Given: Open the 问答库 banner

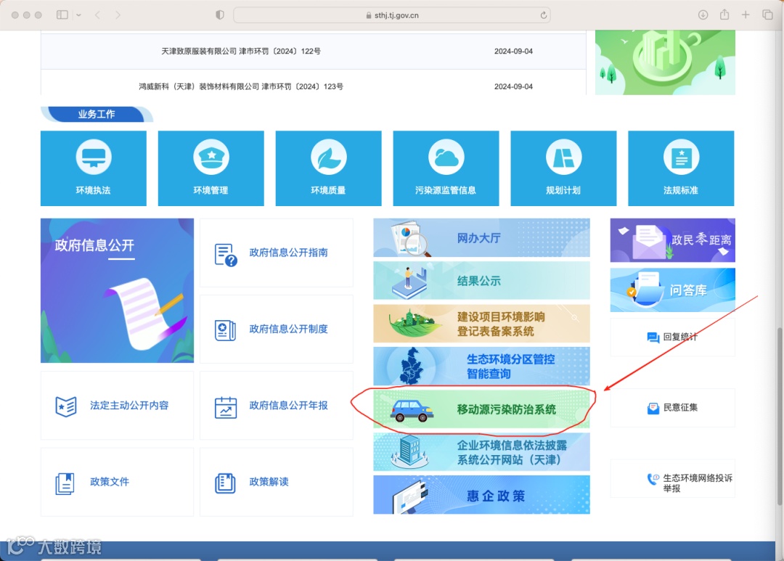Looking at the screenshot, I should click(672, 290).
